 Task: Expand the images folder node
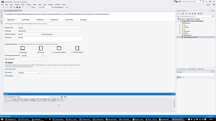(180, 27)
